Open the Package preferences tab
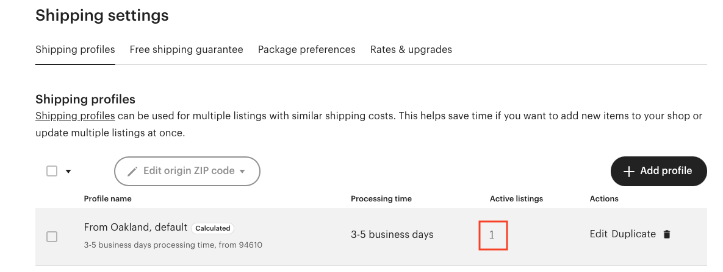 point(306,49)
